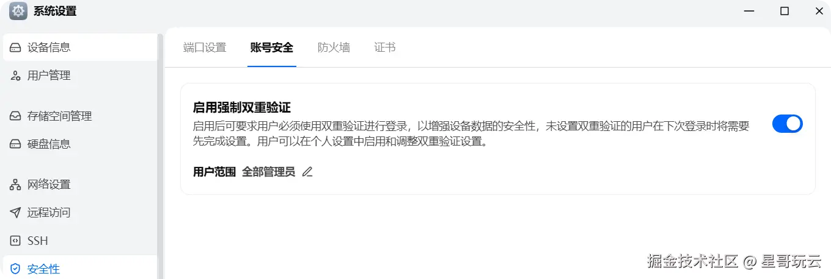The width and height of the screenshot is (831, 279).
Task: Click the pencil edit icon beside 全部管理员
Action: (x=307, y=172)
